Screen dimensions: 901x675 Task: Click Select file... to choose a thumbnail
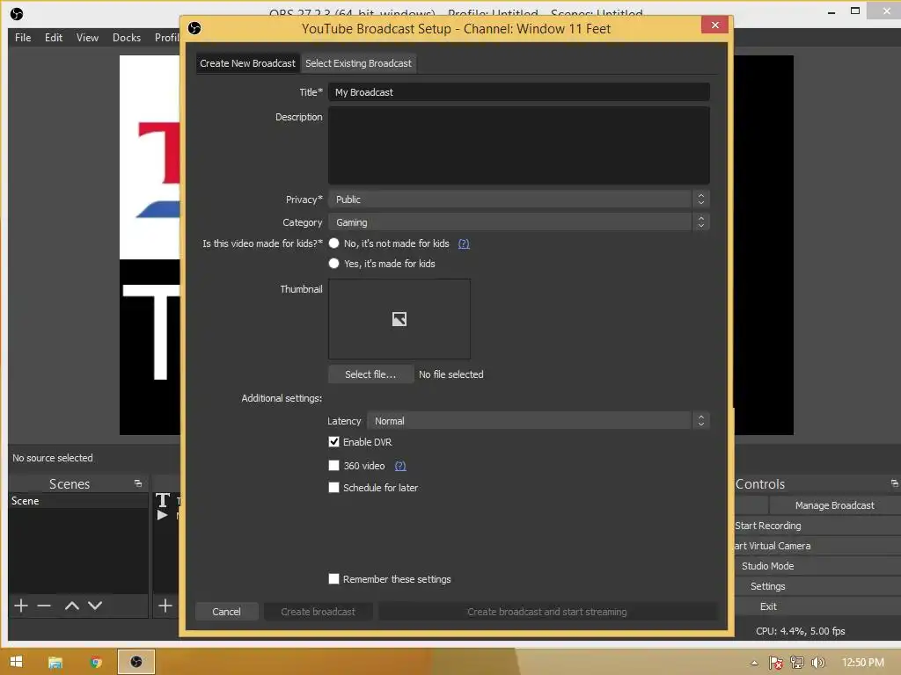point(370,374)
